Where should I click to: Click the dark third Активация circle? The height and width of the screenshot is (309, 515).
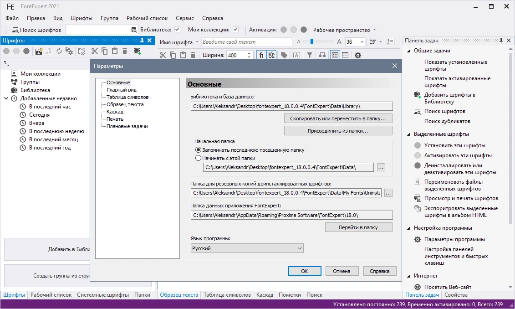pos(304,30)
